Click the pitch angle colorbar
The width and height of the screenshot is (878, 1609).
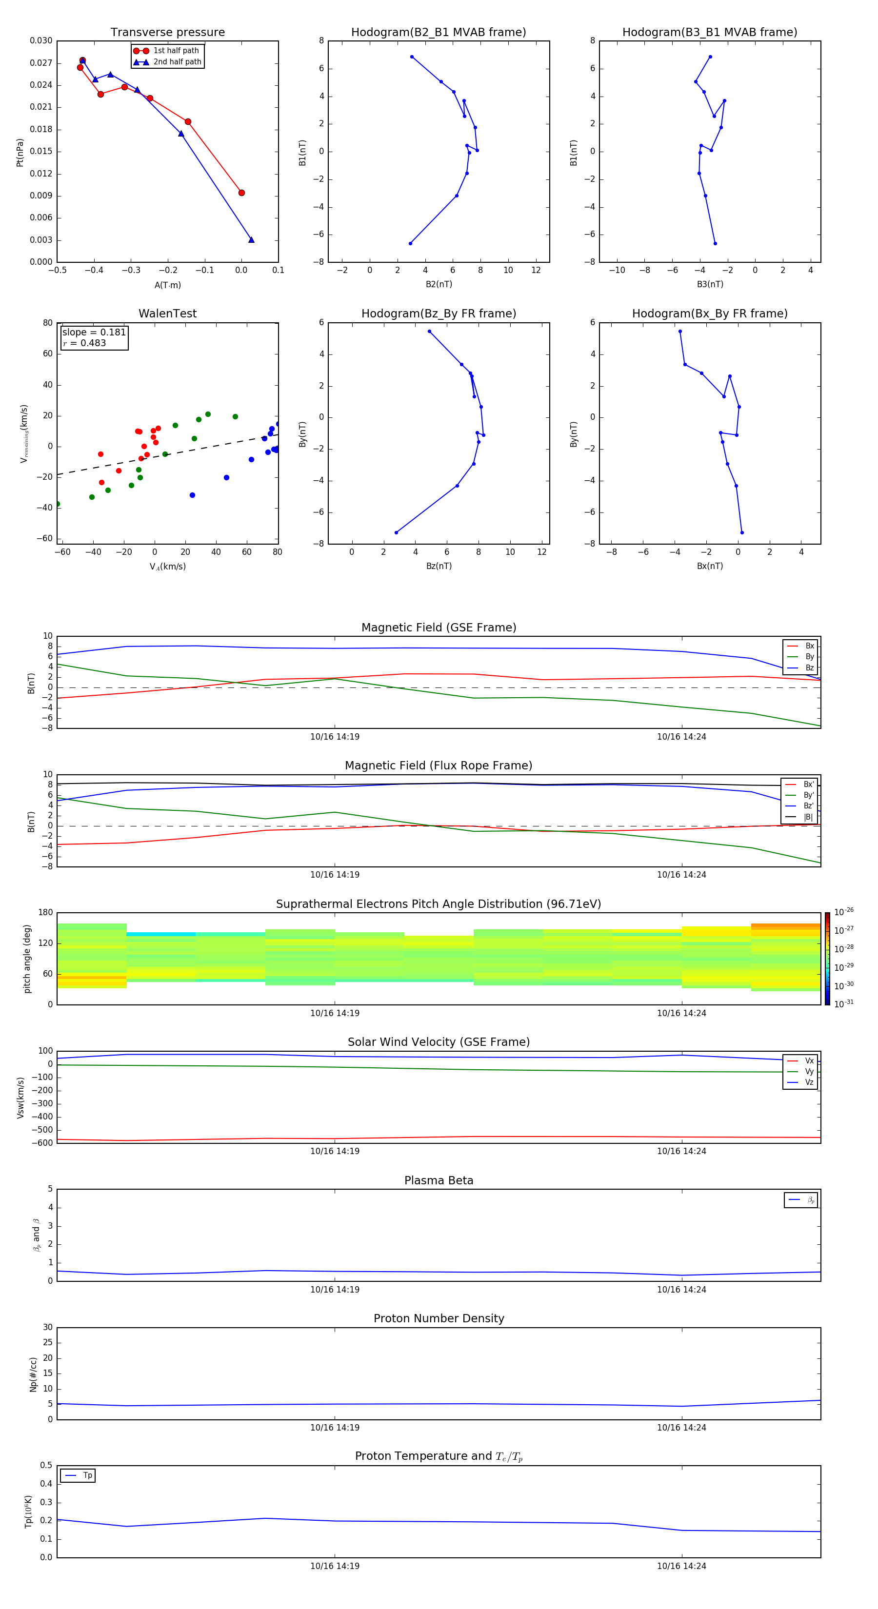point(827,959)
